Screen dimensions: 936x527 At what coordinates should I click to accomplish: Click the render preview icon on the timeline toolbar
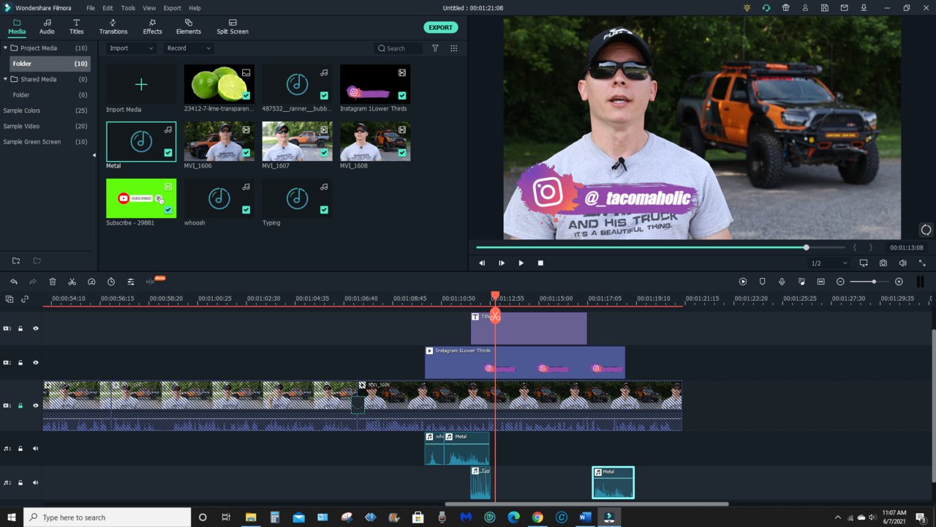click(x=743, y=282)
